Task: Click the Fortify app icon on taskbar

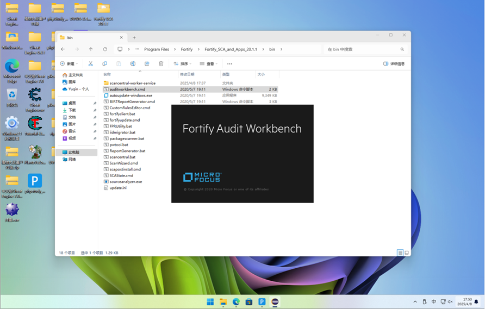Action: coord(275,302)
